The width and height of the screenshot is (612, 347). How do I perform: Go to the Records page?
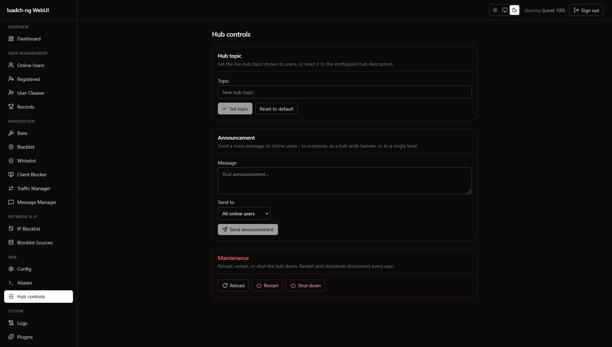tap(38, 107)
